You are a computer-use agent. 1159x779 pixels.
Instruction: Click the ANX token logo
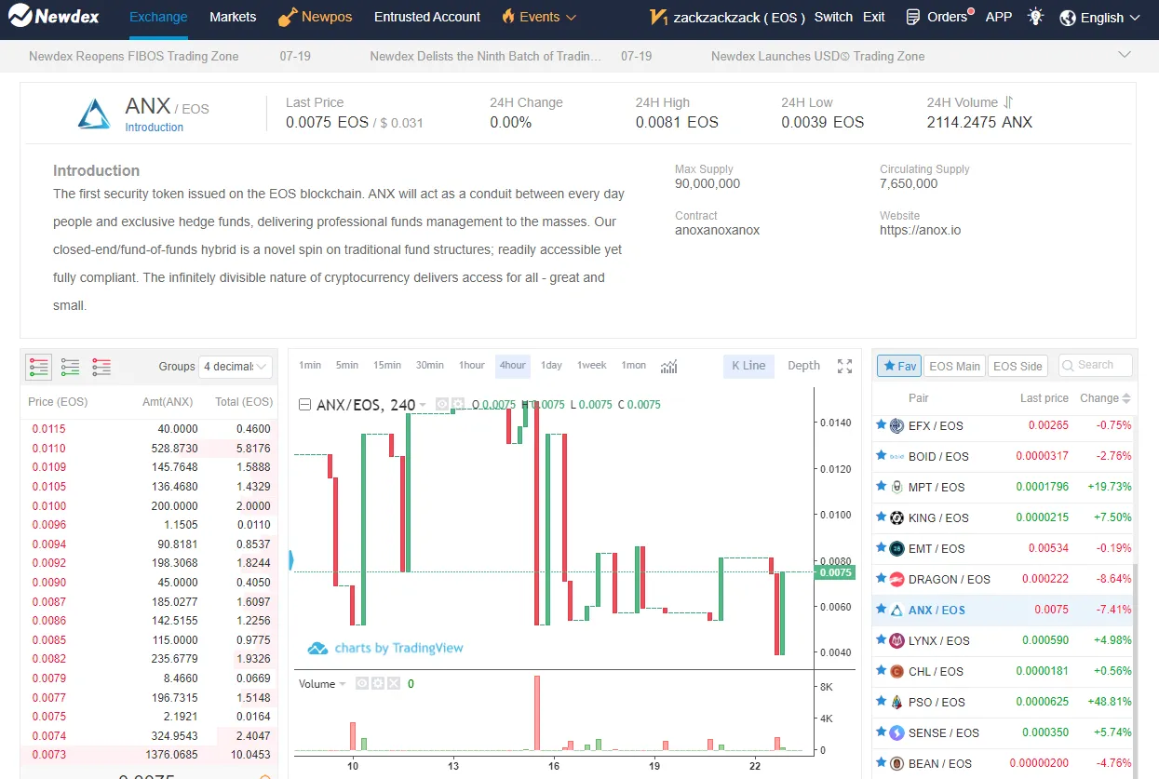[94, 113]
